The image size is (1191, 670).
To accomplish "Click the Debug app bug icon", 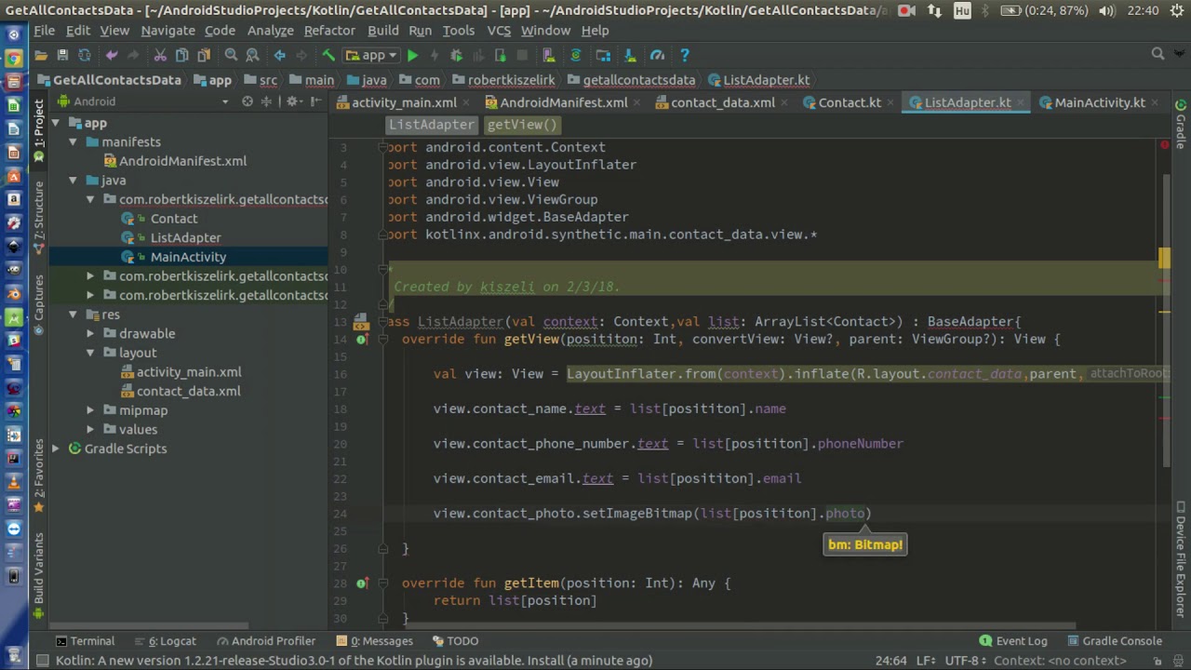I will pos(456,56).
